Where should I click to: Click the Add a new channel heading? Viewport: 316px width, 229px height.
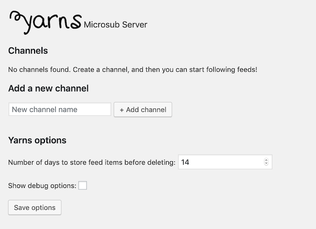(48, 89)
